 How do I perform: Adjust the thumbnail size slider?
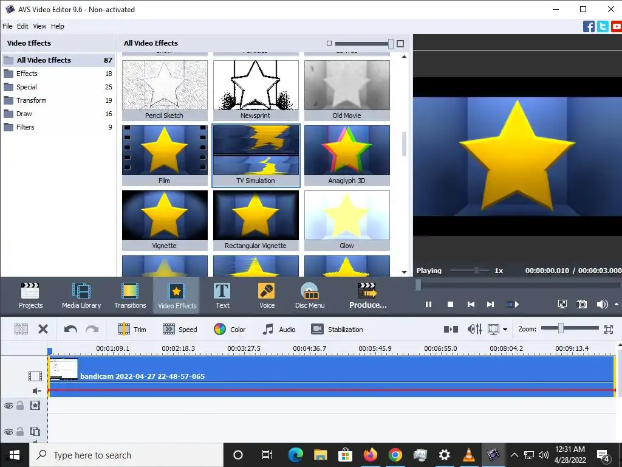click(391, 43)
